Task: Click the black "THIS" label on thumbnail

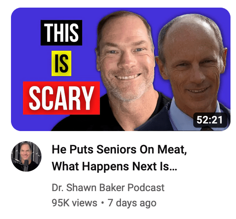Action: click(x=61, y=33)
